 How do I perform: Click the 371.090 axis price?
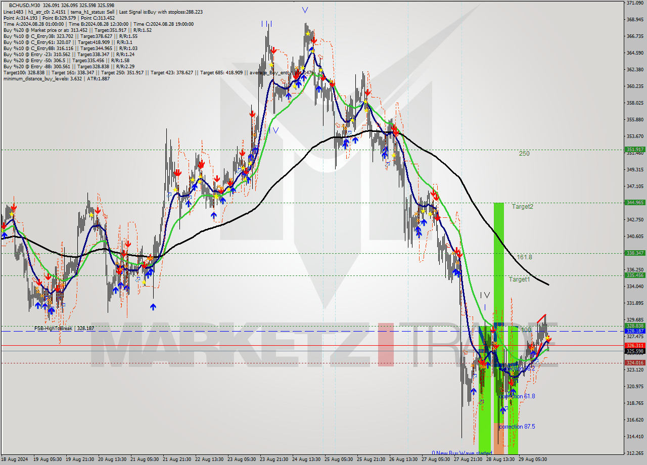click(635, 3)
